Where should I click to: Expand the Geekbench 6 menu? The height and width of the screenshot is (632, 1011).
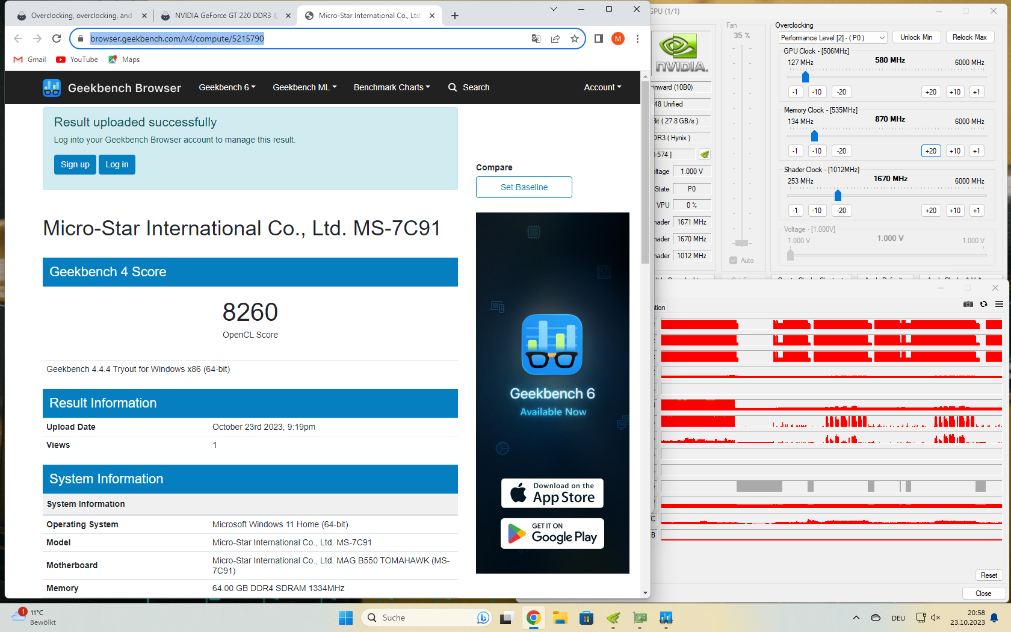pos(227,87)
